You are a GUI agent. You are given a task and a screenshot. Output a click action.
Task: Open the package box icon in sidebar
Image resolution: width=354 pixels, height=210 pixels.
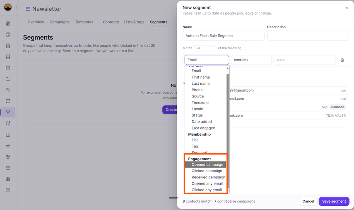coord(8,157)
